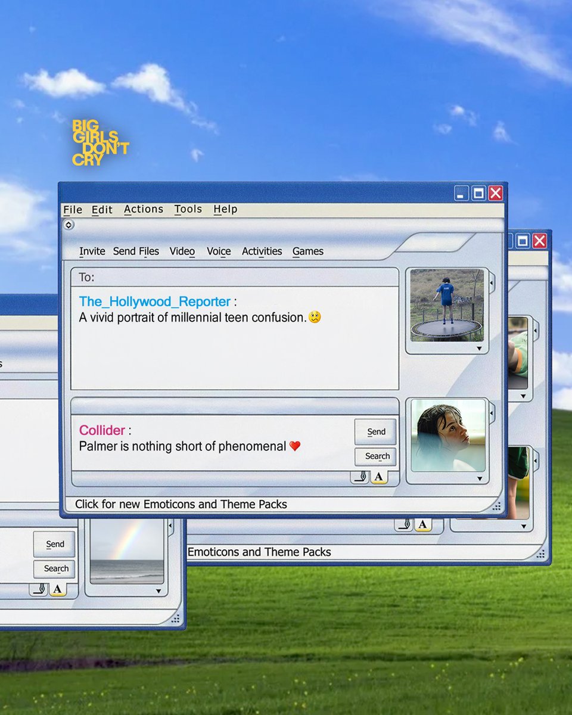Image resolution: width=572 pixels, height=715 pixels.
Task: Collapse the toolbar using the round chevron icon
Action: (69, 225)
